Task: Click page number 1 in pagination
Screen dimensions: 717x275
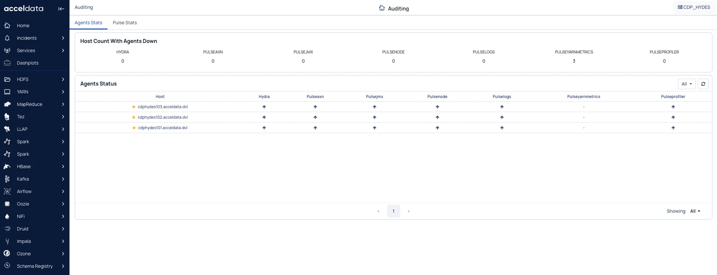Action: pos(393,211)
